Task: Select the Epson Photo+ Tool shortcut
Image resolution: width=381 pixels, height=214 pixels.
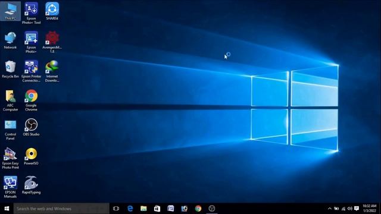Action: (x=31, y=13)
